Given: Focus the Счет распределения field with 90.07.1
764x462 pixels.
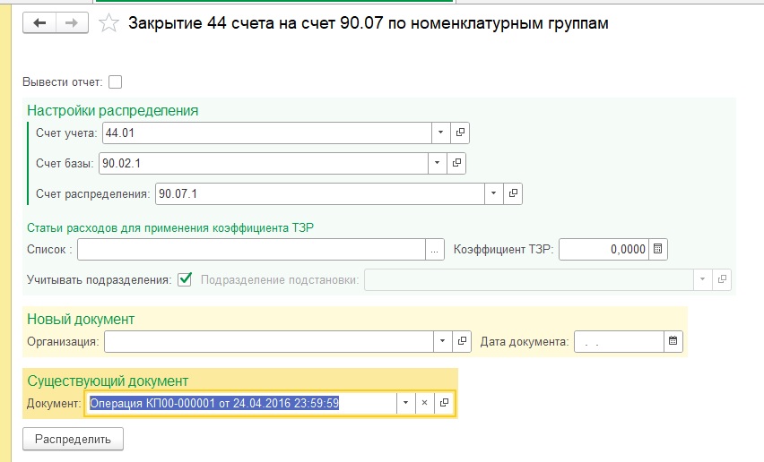Looking at the screenshot, I should 320,193.
